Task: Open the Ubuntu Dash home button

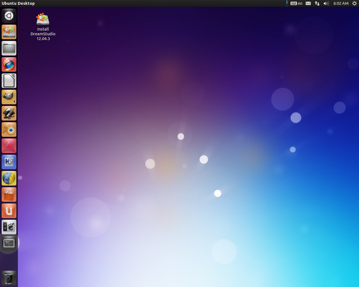Action: click(x=9, y=16)
